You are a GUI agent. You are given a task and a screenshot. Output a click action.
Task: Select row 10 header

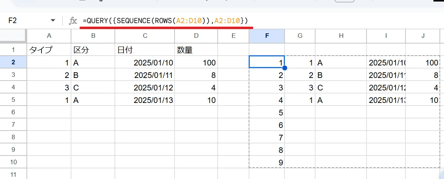click(x=13, y=162)
